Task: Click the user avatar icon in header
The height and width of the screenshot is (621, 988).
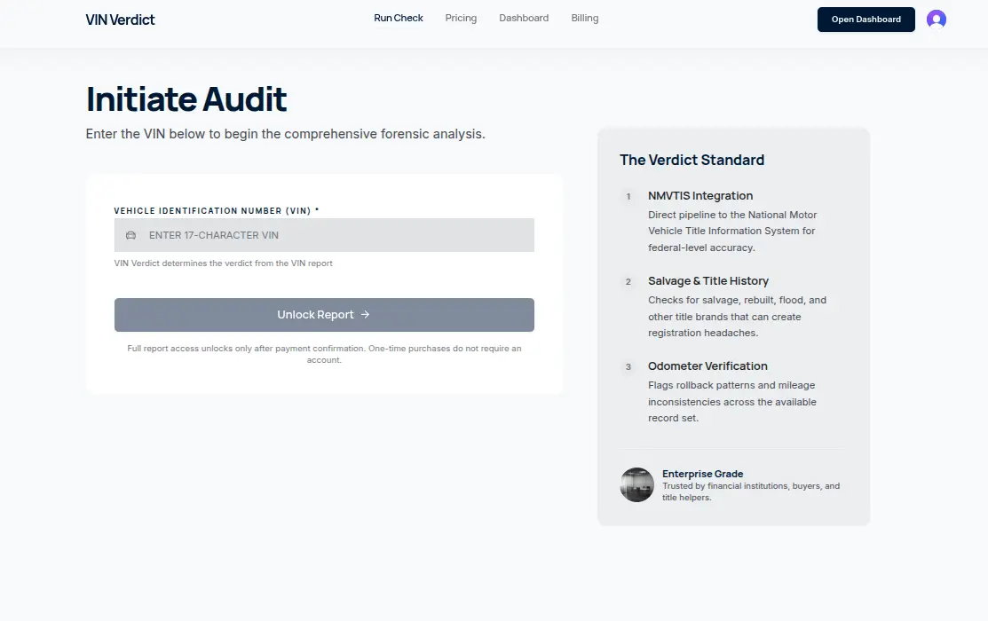Action: click(936, 20)
